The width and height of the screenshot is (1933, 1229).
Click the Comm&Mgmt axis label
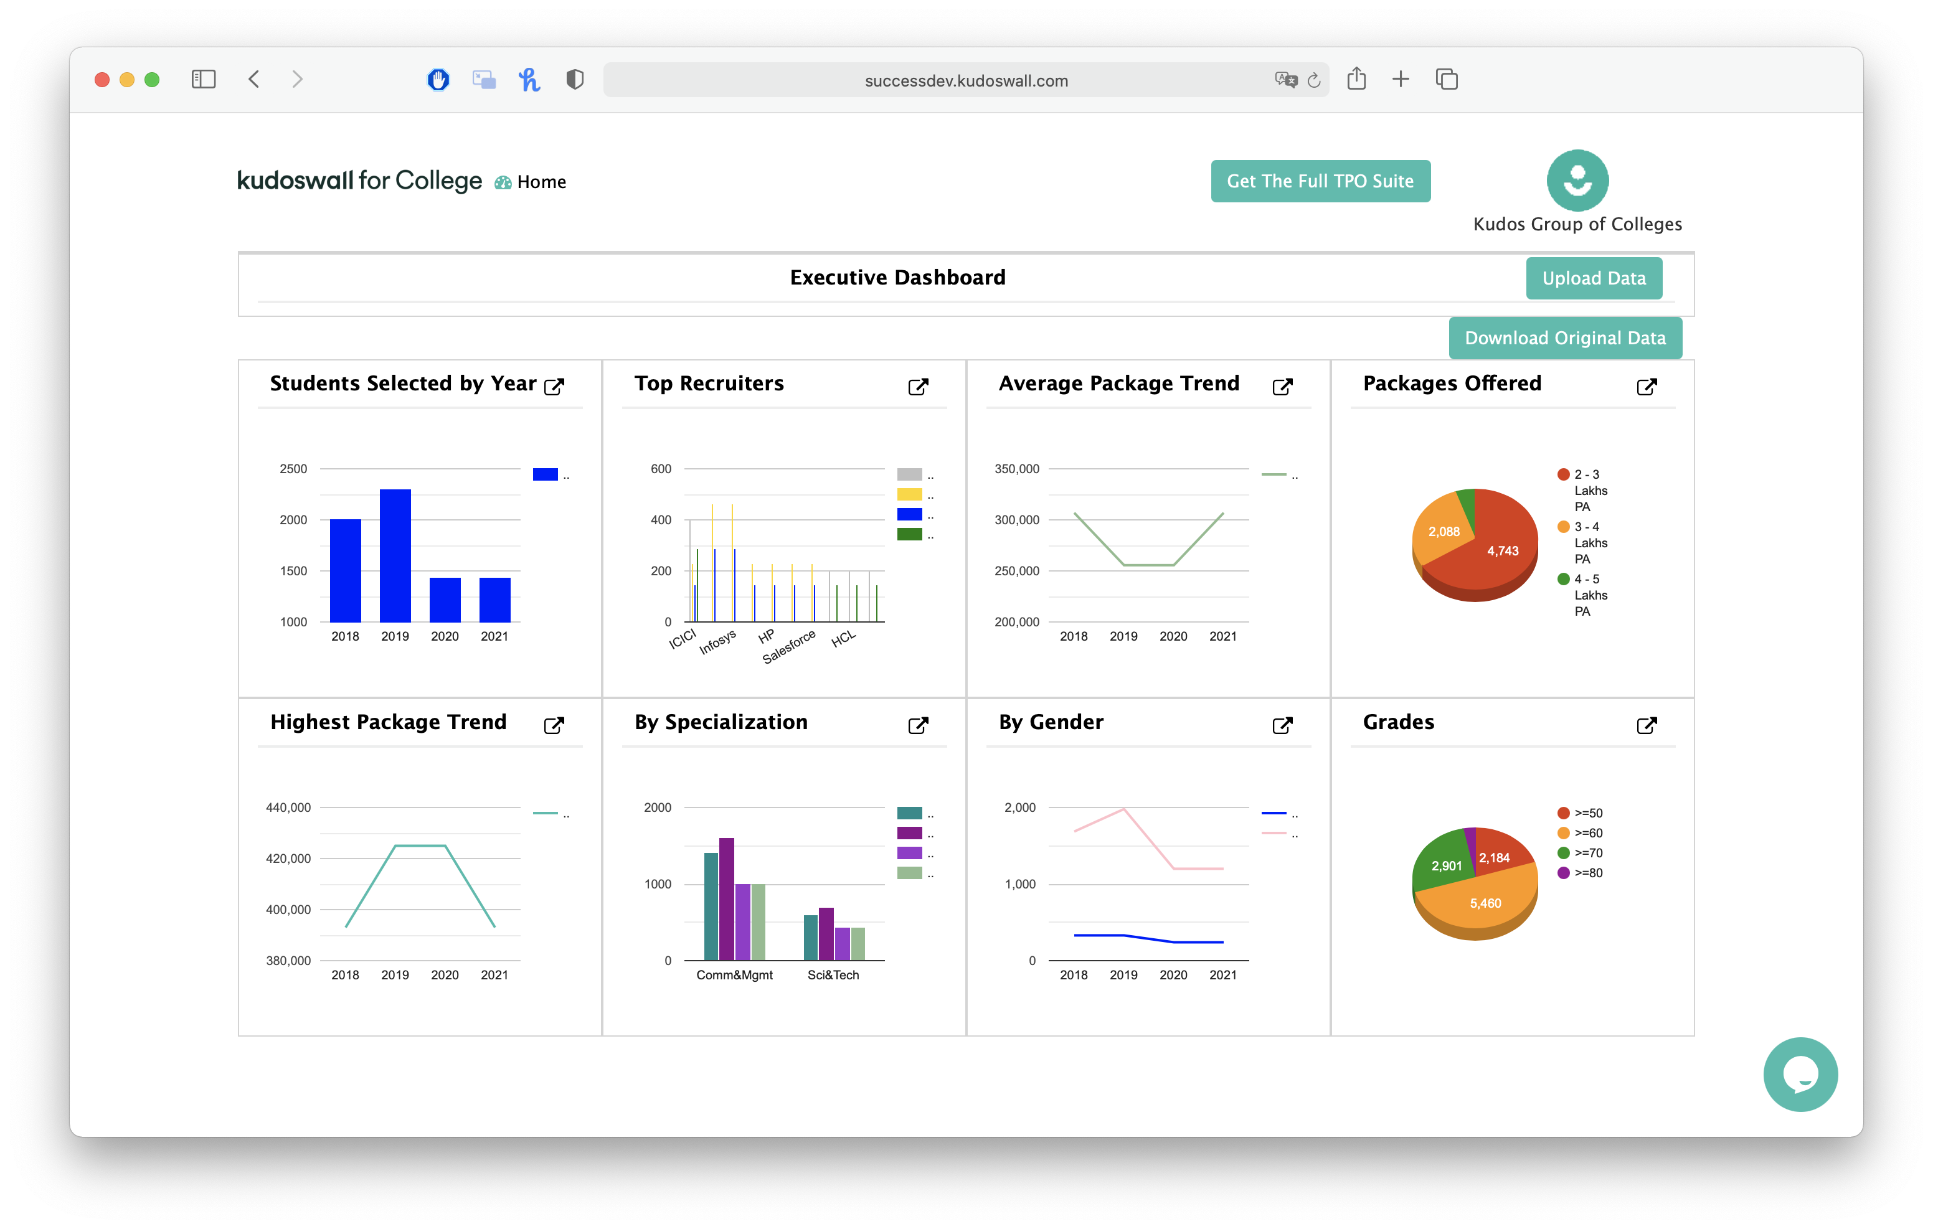click(734, 974)
